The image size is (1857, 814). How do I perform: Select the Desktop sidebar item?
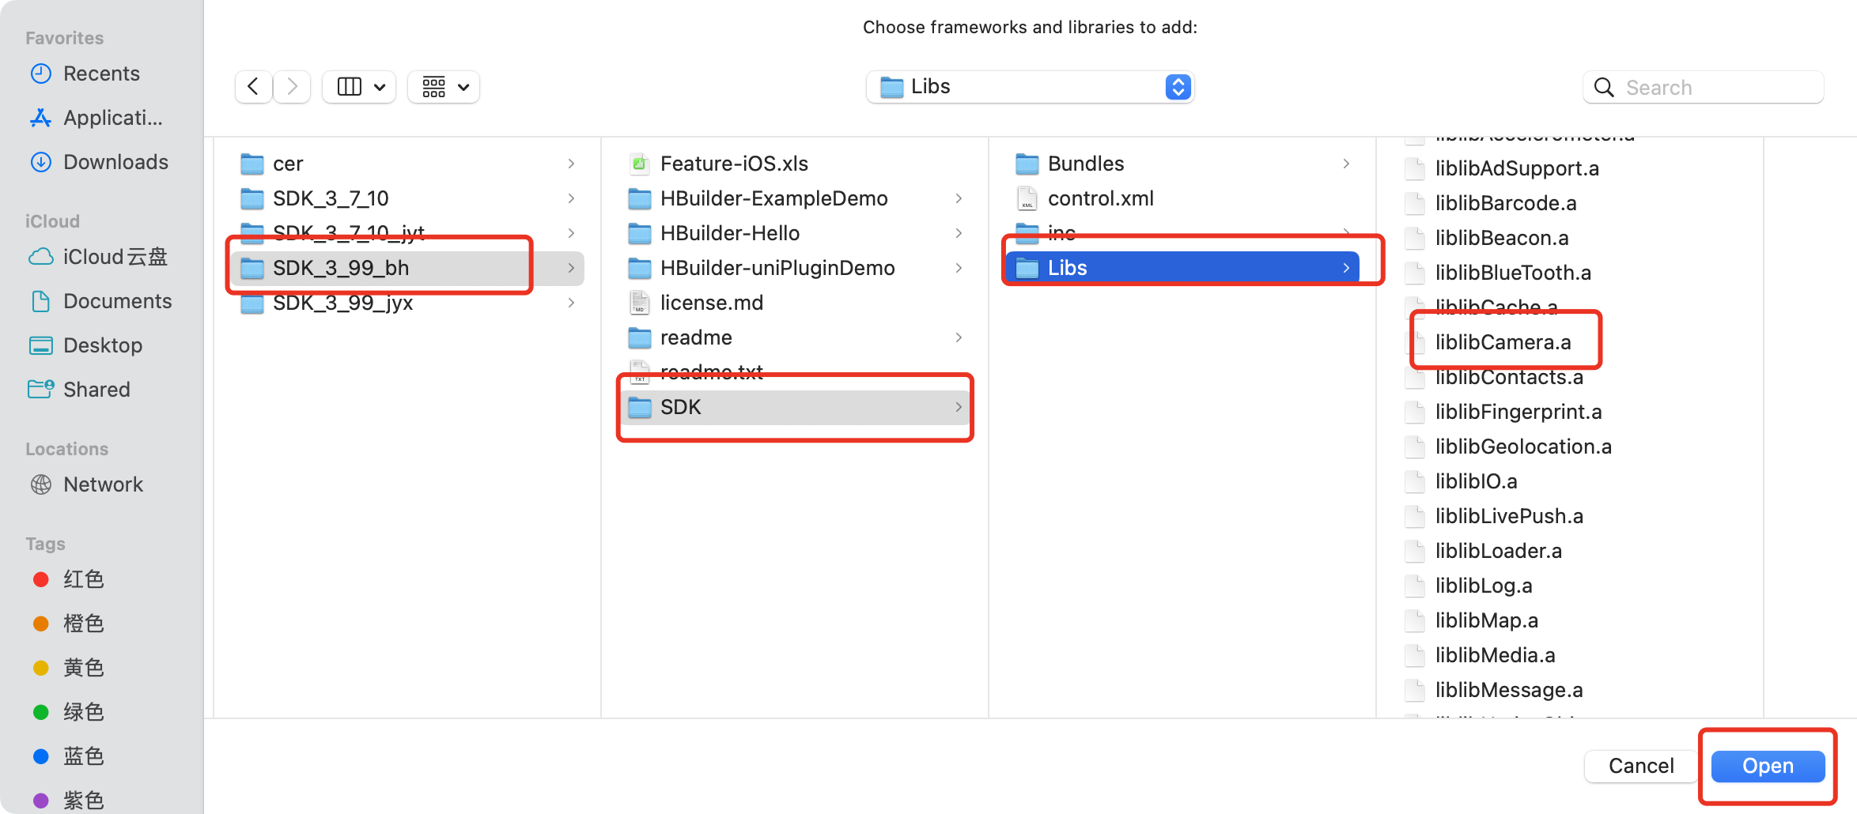coord(103,345)
